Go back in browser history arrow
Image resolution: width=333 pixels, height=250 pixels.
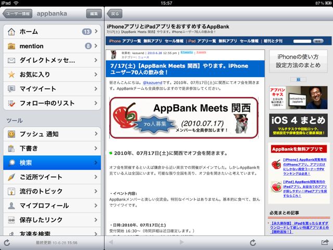tap(111, 242)
